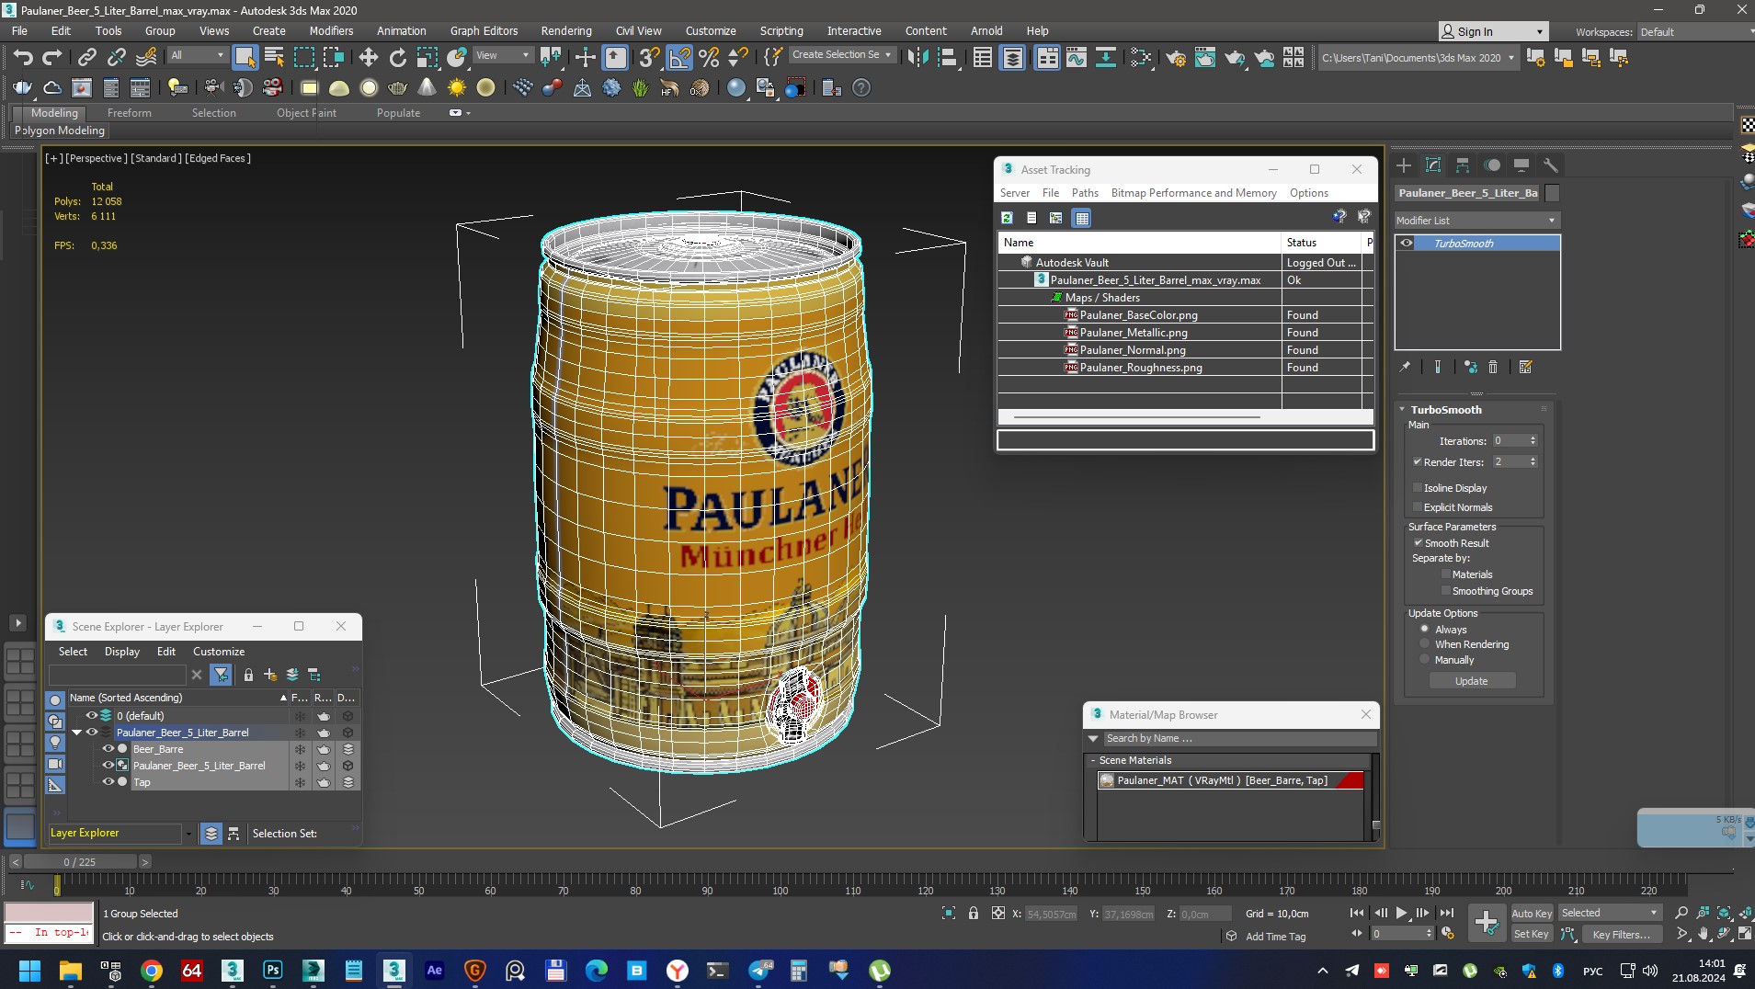Click the Auto Key button
1755x989 pixels.
coord(1532,913)
